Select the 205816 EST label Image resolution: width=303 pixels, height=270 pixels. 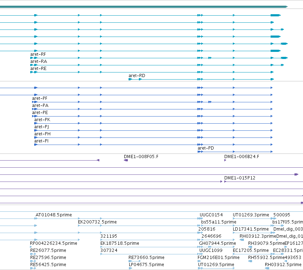point(207,229)
